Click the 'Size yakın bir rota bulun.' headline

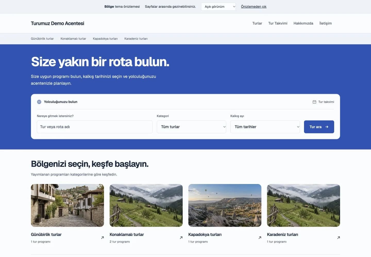(100, 62)
